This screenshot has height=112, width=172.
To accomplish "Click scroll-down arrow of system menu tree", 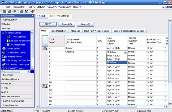I will [x=32, y=68].
